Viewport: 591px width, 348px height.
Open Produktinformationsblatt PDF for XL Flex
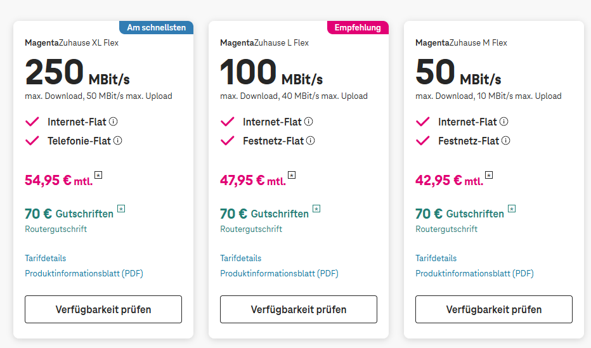coord(84,273)
